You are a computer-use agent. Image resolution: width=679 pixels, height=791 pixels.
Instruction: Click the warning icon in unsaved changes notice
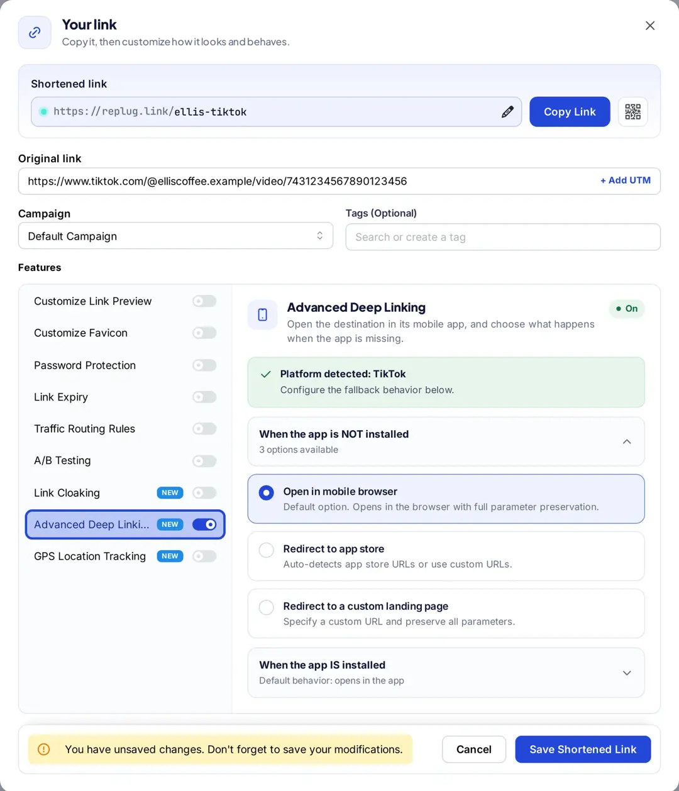pos(44,750)
